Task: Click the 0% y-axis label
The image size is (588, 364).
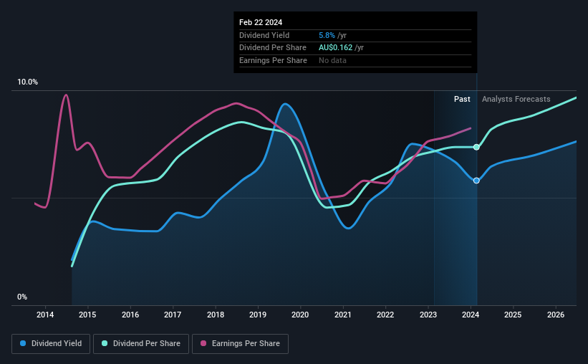Action: coord(22,297)
